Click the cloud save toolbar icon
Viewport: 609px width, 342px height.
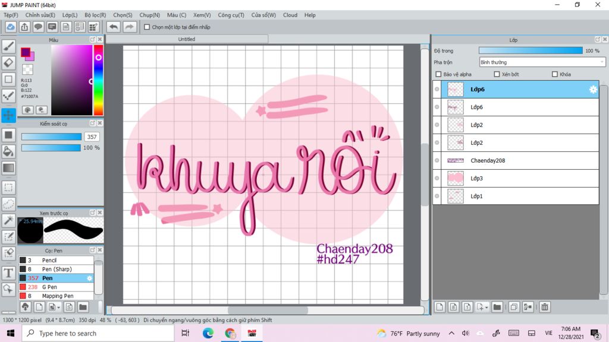coord(11,27)
